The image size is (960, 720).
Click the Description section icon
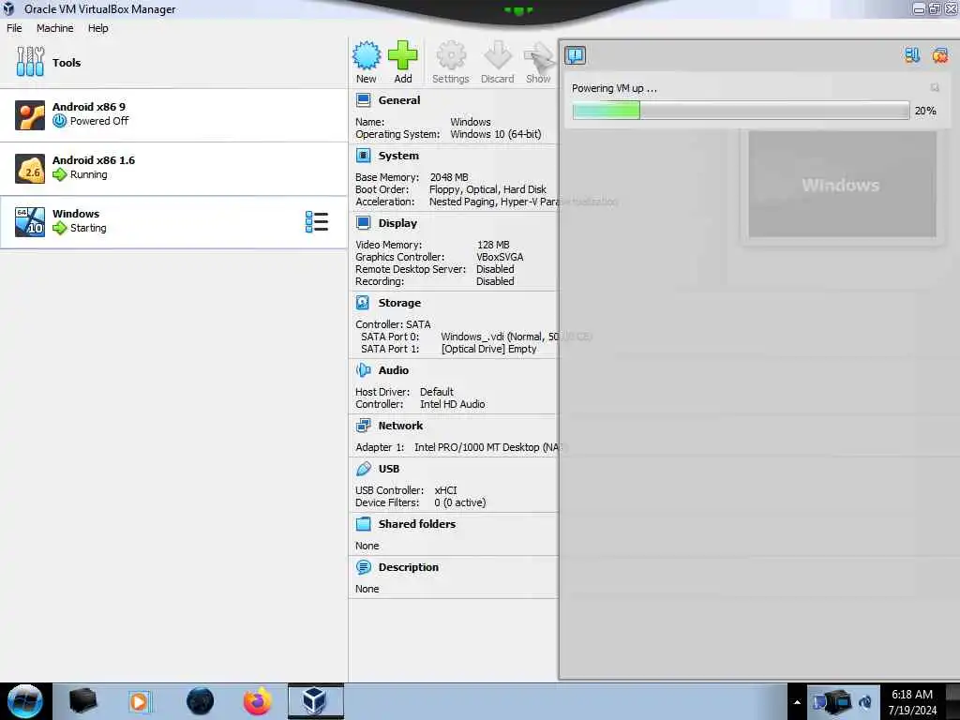363,567
